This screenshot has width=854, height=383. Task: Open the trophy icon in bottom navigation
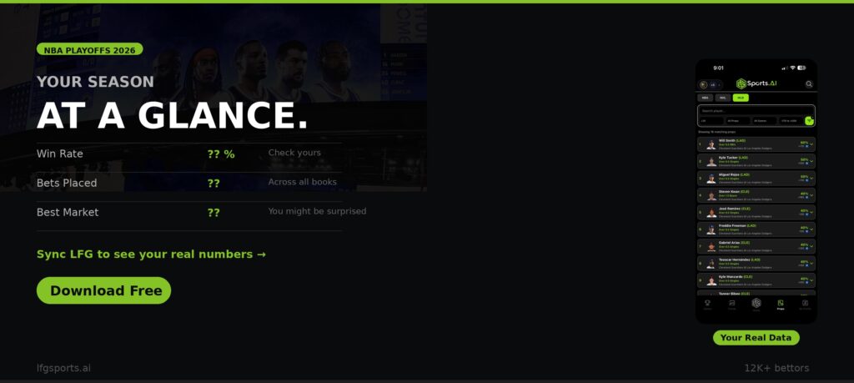707,304
